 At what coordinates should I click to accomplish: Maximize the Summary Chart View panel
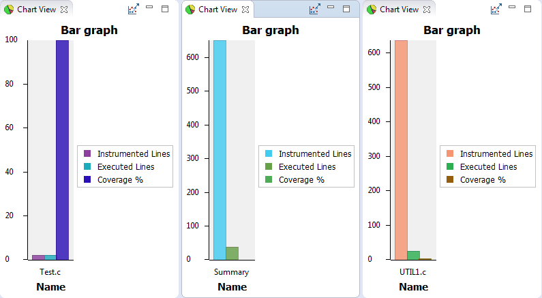(346, 9)
